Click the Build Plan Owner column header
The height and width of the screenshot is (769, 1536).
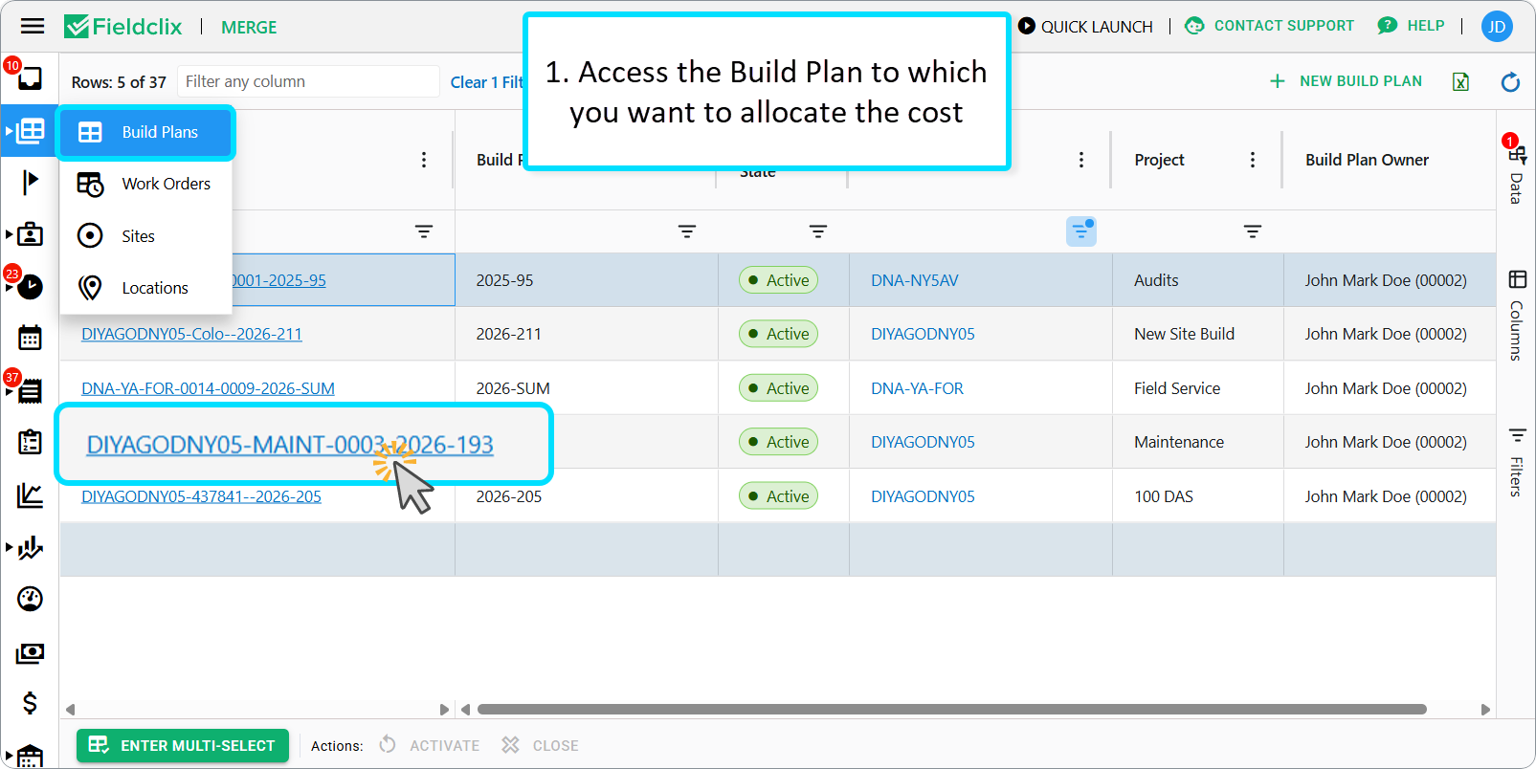click(1367, 160)
